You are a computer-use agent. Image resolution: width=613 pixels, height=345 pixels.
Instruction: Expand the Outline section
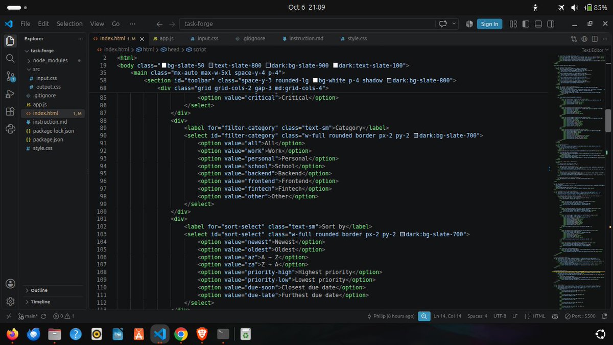pos(39,290)
